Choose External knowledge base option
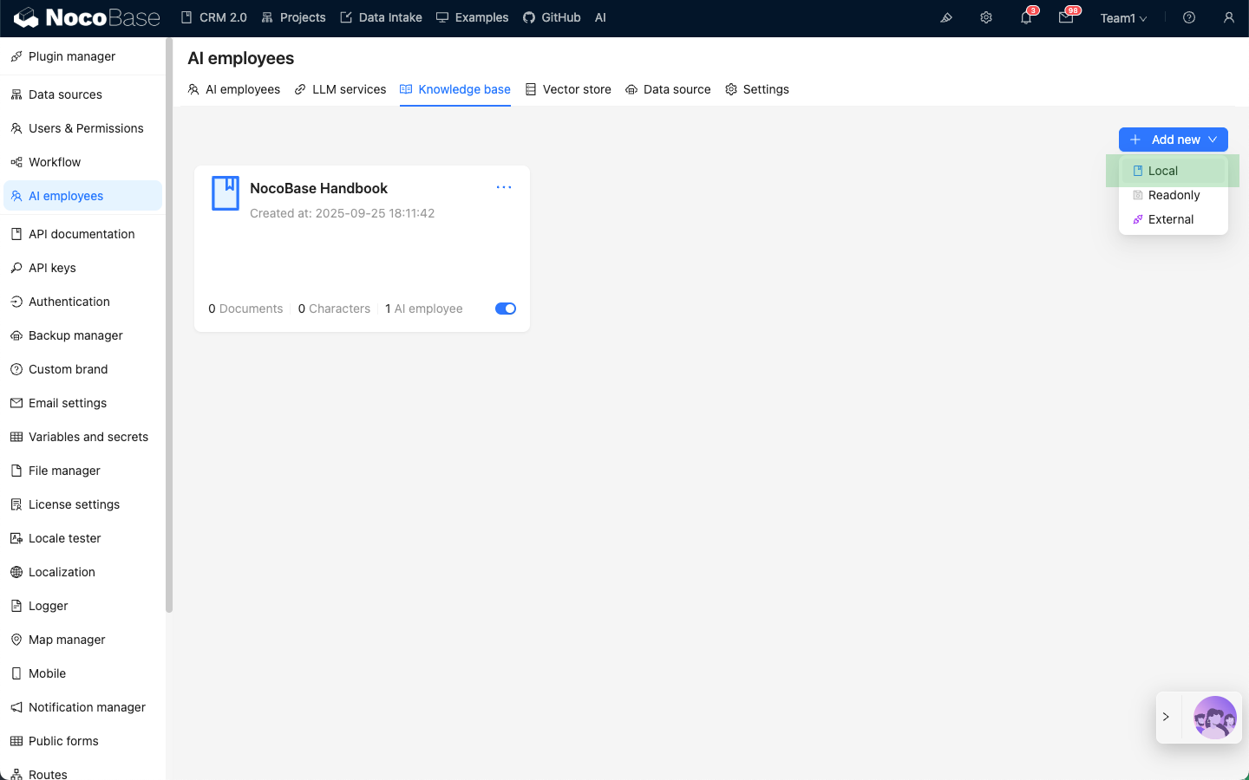The width and height of the screenshot is (1249, 780). 1170,219
